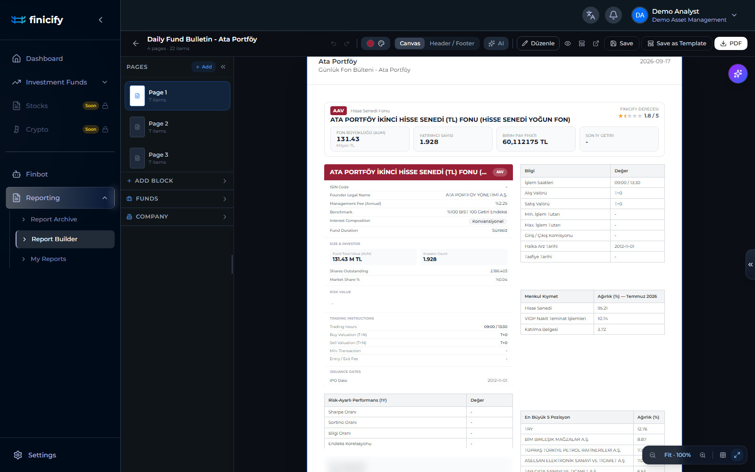Open report in external window icon

[596, 43]
